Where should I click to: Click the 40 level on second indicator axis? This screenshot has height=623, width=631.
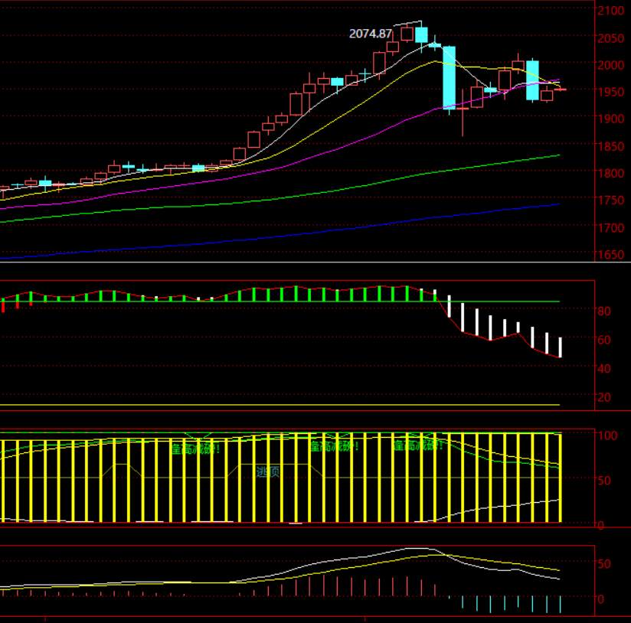click(604, 368)
